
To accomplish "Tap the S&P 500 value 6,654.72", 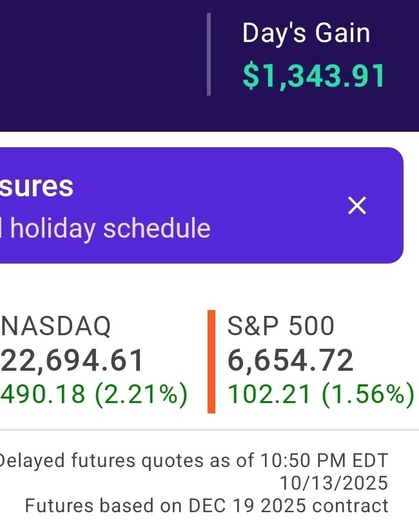I will click(x=291, y=360).
